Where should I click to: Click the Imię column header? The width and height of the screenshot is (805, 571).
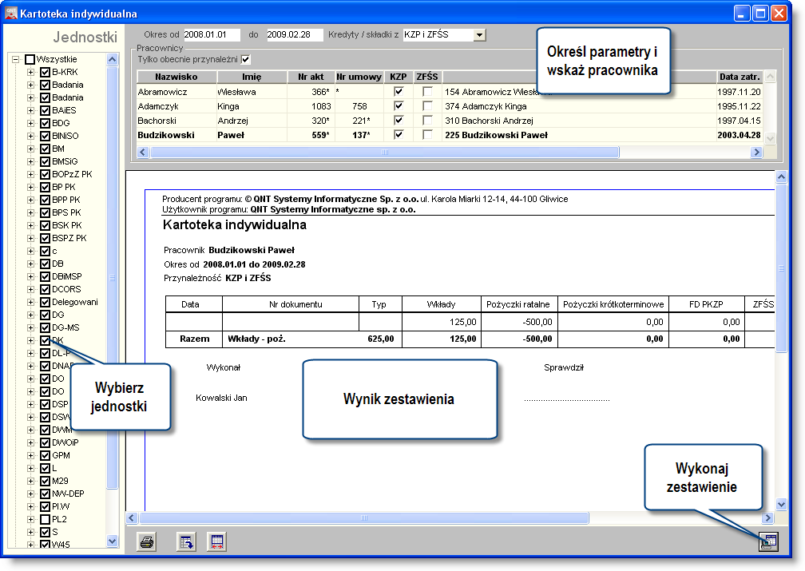[x=252, y=77]
